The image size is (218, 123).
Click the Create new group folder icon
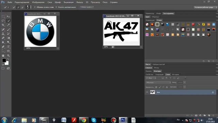click(x=205, y=115)
